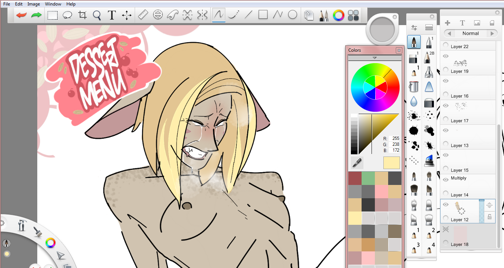Hide Layer 16 using its eye

tap(446, 81)
